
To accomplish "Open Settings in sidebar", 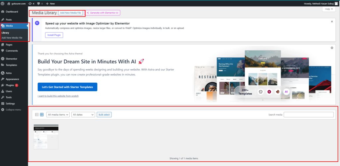I will pyautogui.click(x=14, y=104).
